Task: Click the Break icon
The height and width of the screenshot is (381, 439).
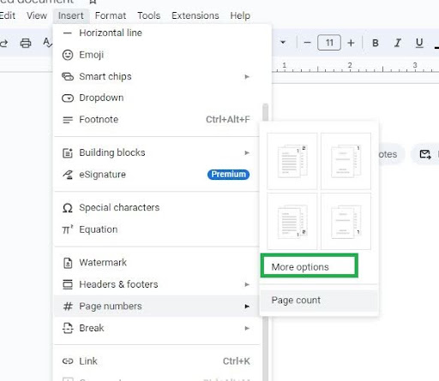Action: tap(68, 328)
